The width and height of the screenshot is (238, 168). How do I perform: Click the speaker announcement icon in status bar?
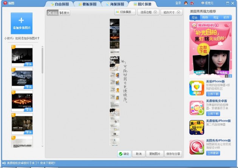[3, 163]
